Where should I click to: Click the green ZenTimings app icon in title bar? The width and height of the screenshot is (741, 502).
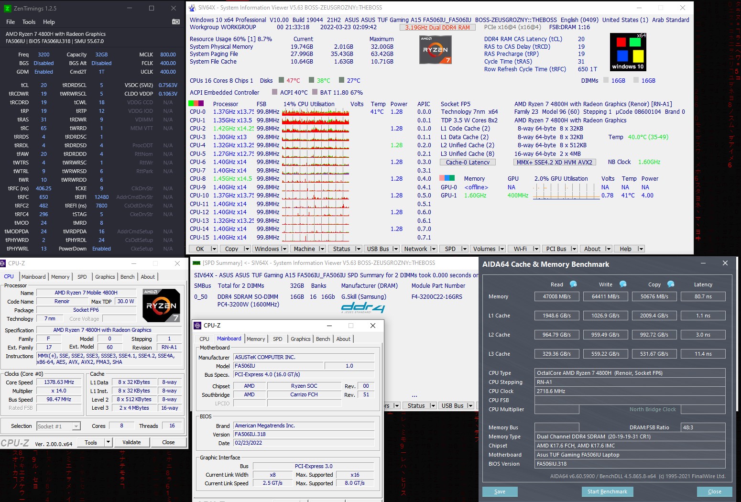pyautogui.click(x=7, y=8)
